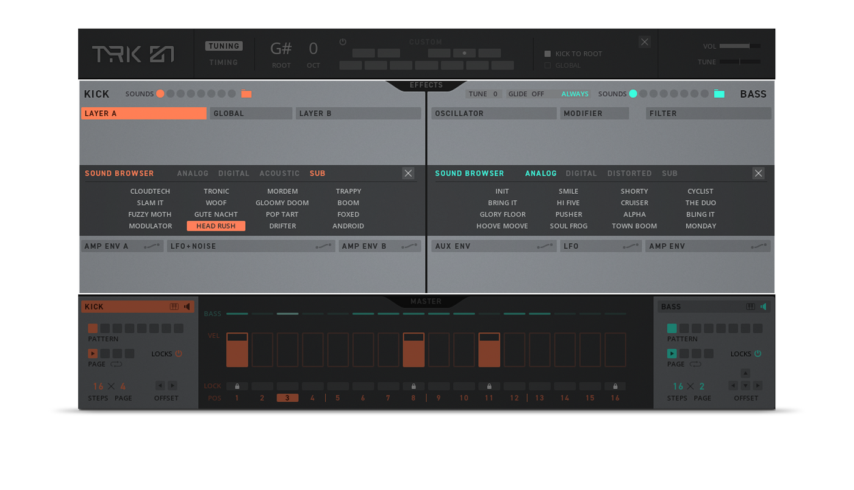Toggle Kick page loop icon

click(116, 364)
